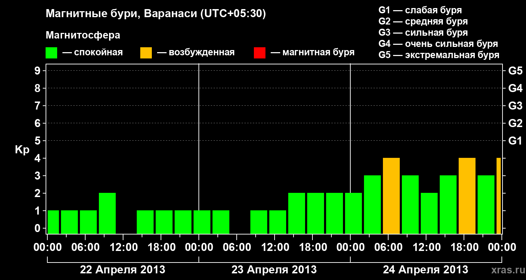Click the 'G2' right-axis scale label
The width and height of the screenshot is (526, 280).
(x=515, y=124)
